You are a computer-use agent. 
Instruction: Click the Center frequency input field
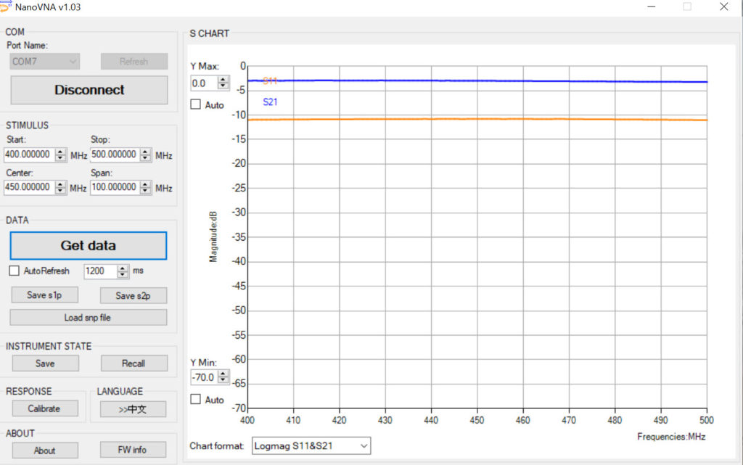29,187
